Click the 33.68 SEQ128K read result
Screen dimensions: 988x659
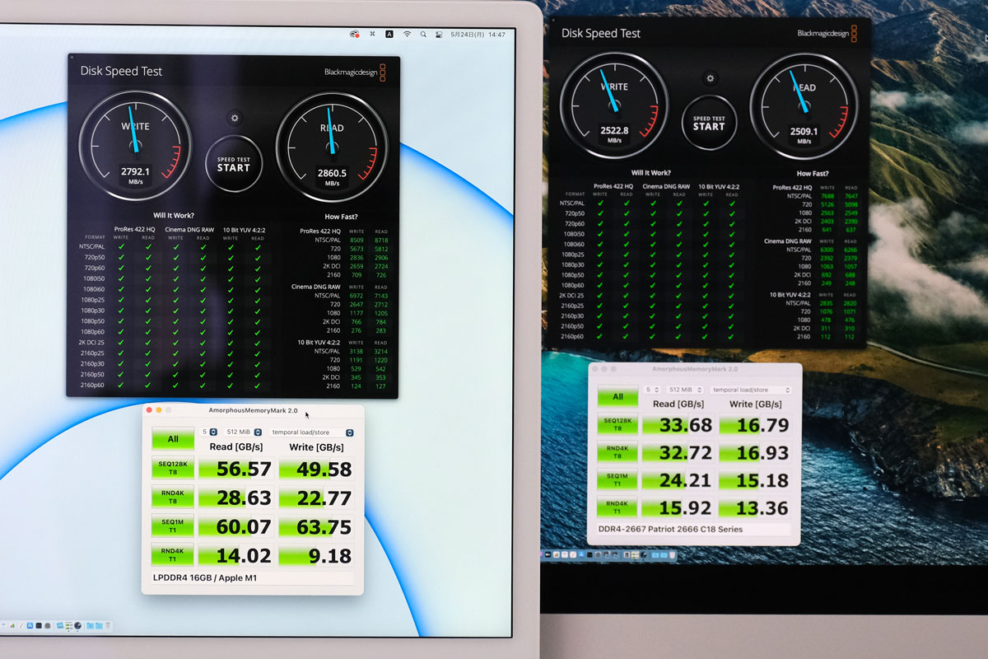pyautogui.click(x=679, y=425)
